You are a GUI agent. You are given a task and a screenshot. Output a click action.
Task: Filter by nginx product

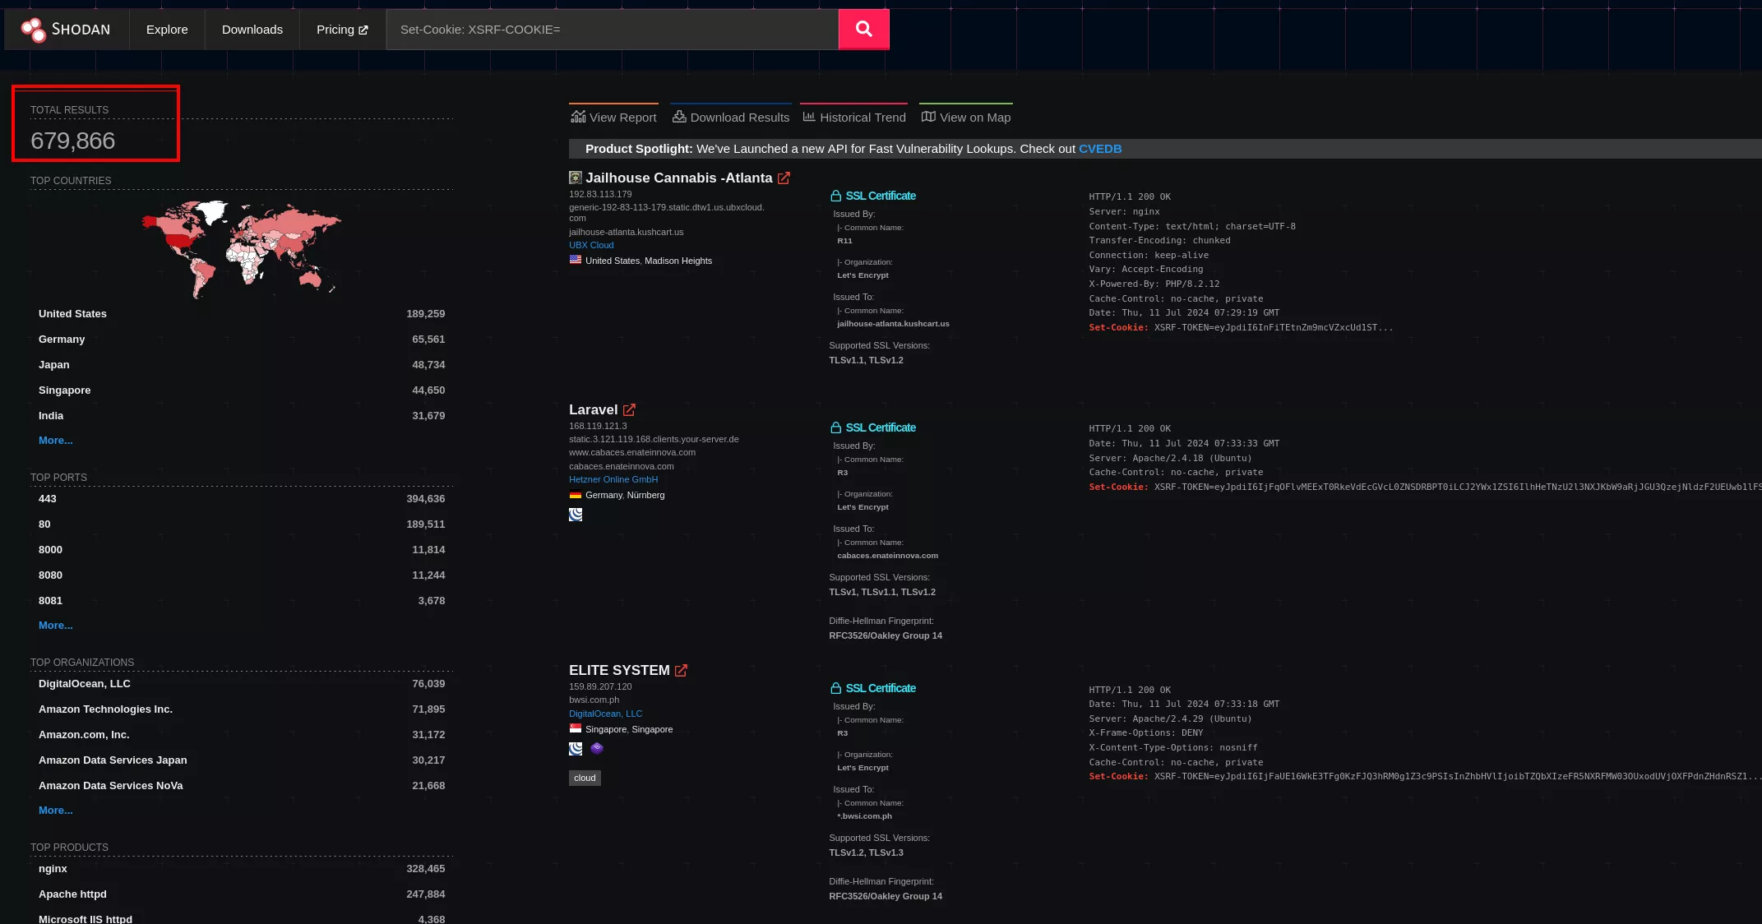[242, 869]
